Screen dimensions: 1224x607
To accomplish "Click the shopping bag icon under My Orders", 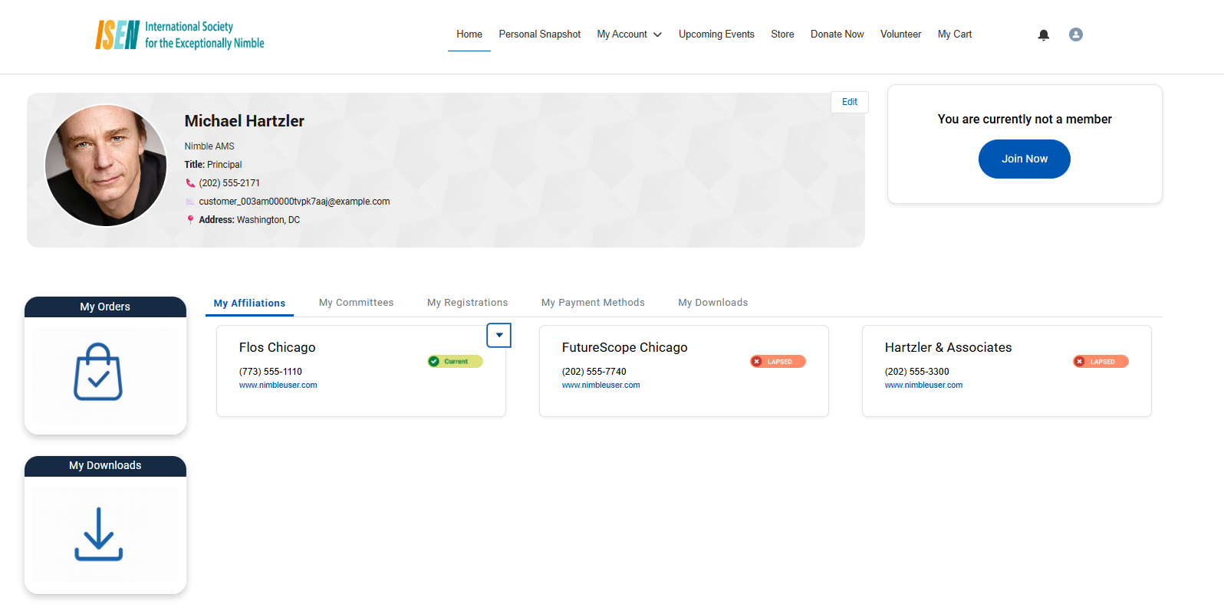I will [x=98, y=372].
